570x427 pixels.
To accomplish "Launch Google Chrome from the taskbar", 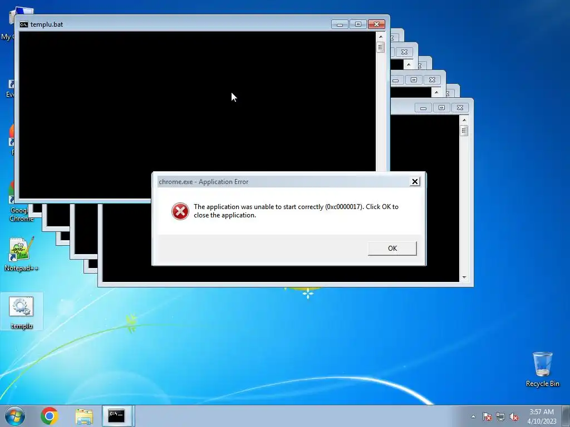I will [50, 416].
